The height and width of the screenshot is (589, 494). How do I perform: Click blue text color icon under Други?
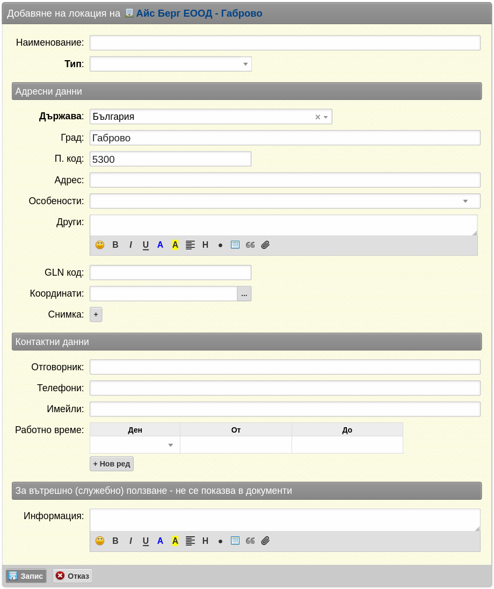[x=161, y=245]
